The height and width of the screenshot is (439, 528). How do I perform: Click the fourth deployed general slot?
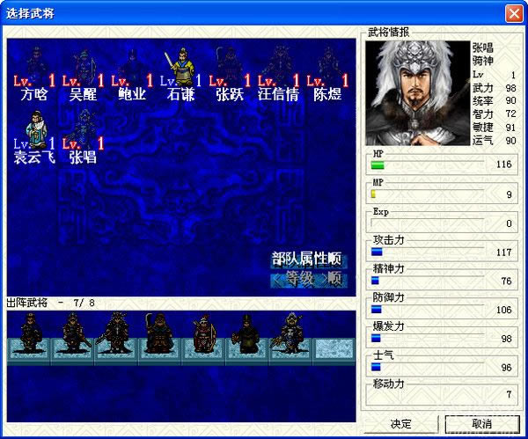pyautogui.click(x=160, y=336)
